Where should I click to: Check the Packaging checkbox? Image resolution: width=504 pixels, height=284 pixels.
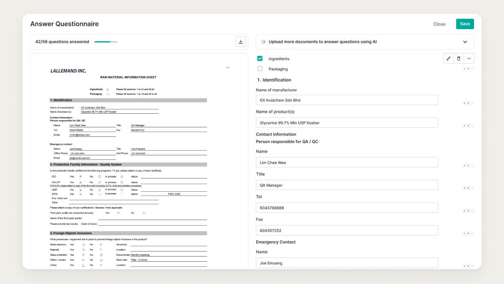point(260,69)
